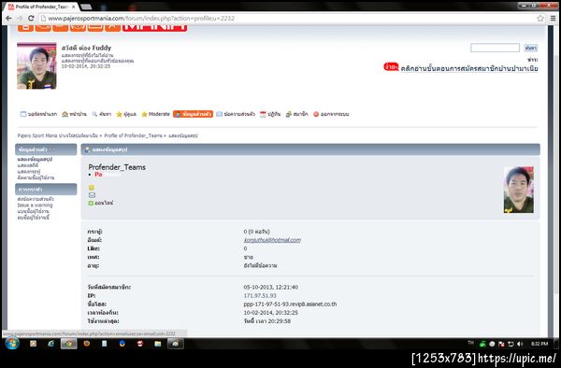Click the red logout menu item
This screenshot has height=368, width=561.
[331, 114]
